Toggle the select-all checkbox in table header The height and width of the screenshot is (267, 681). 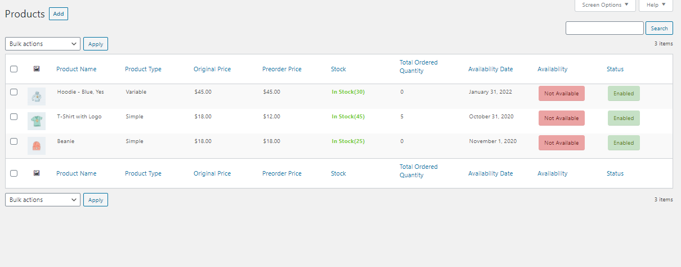click(14, 69)
